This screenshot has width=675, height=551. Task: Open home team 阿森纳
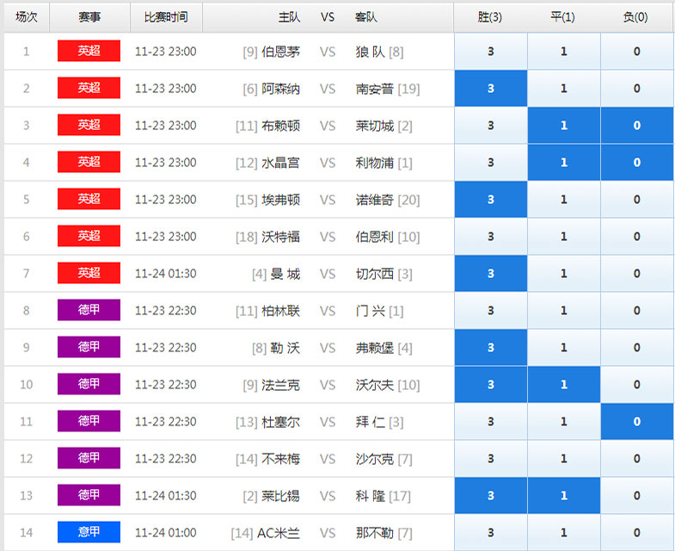point(280,89)
